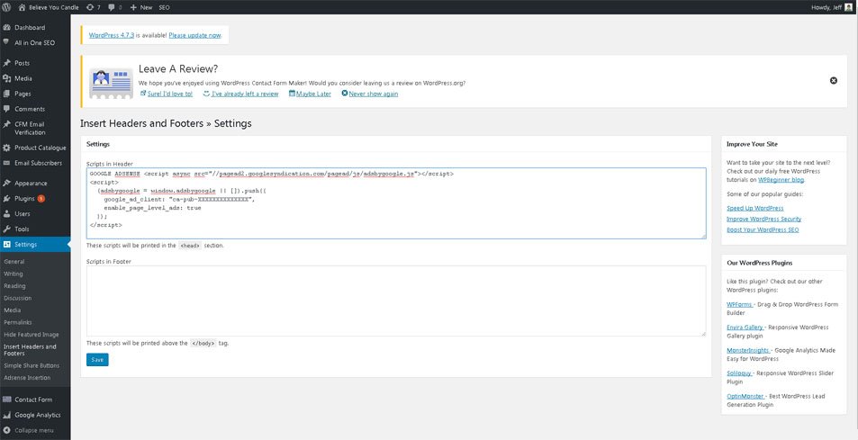The width and height of the screenshot is (858, 440).
Task: Open Writing settings submenu
Action: point(14,274)
